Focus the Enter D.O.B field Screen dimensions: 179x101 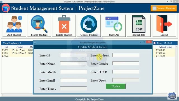[x=126, y=72]
